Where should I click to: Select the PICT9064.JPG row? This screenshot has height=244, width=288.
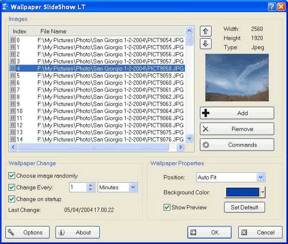coord(97,111)
